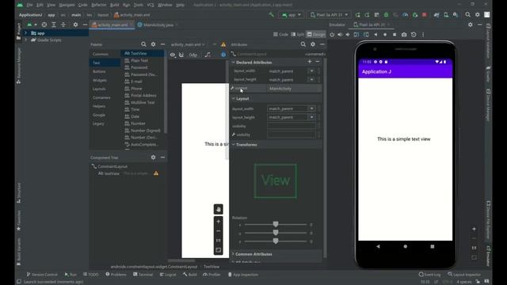Select Layouts category in Palette
Viewport: 507px width, 285px height.
pyautogui.click(x=99, y=89)
